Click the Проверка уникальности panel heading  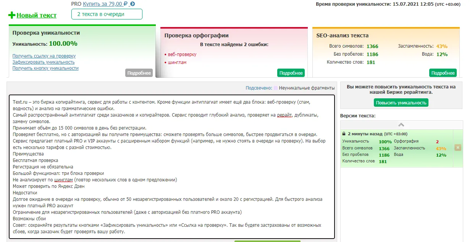pos(46,33)
